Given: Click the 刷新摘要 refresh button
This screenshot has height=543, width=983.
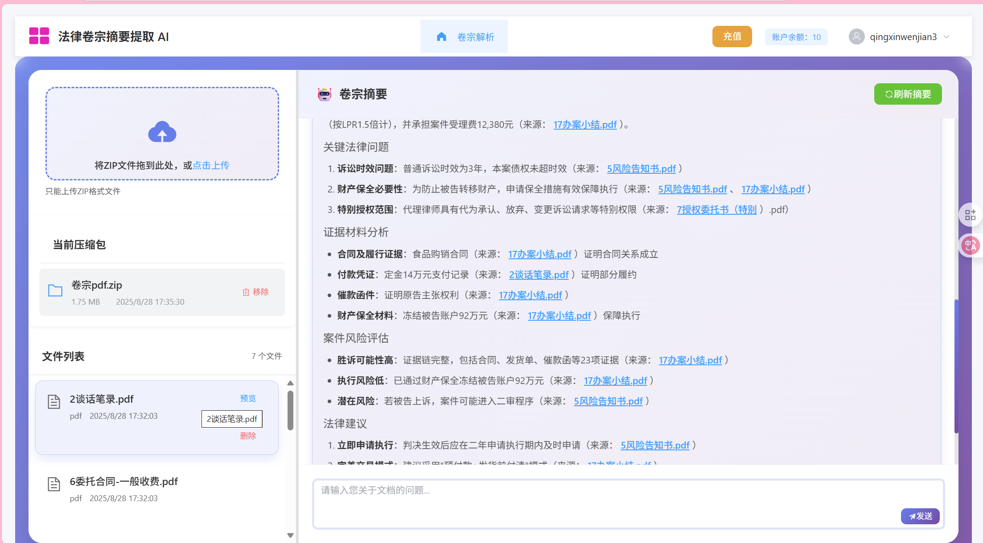Looking at the screenshot, I should point(908,94).
